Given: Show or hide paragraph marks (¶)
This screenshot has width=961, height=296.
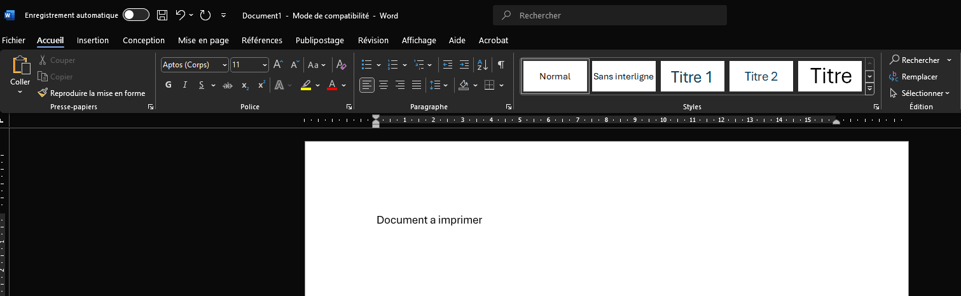Looking at the screenshot, I should [501, 65].
